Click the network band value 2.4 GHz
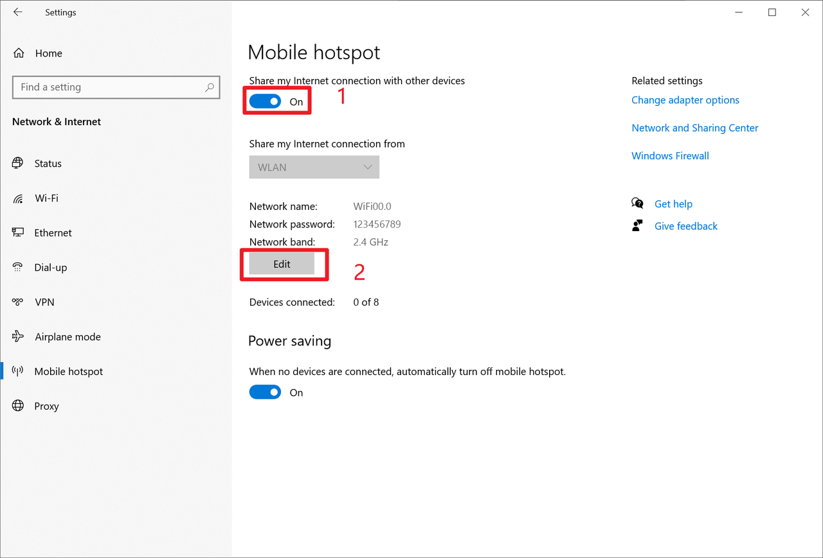The height and width of the screenshot is (558, 823). click(x=371, y=242)
